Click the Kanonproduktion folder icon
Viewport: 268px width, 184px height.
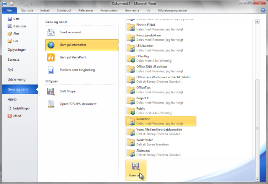(x=131, y=38)
